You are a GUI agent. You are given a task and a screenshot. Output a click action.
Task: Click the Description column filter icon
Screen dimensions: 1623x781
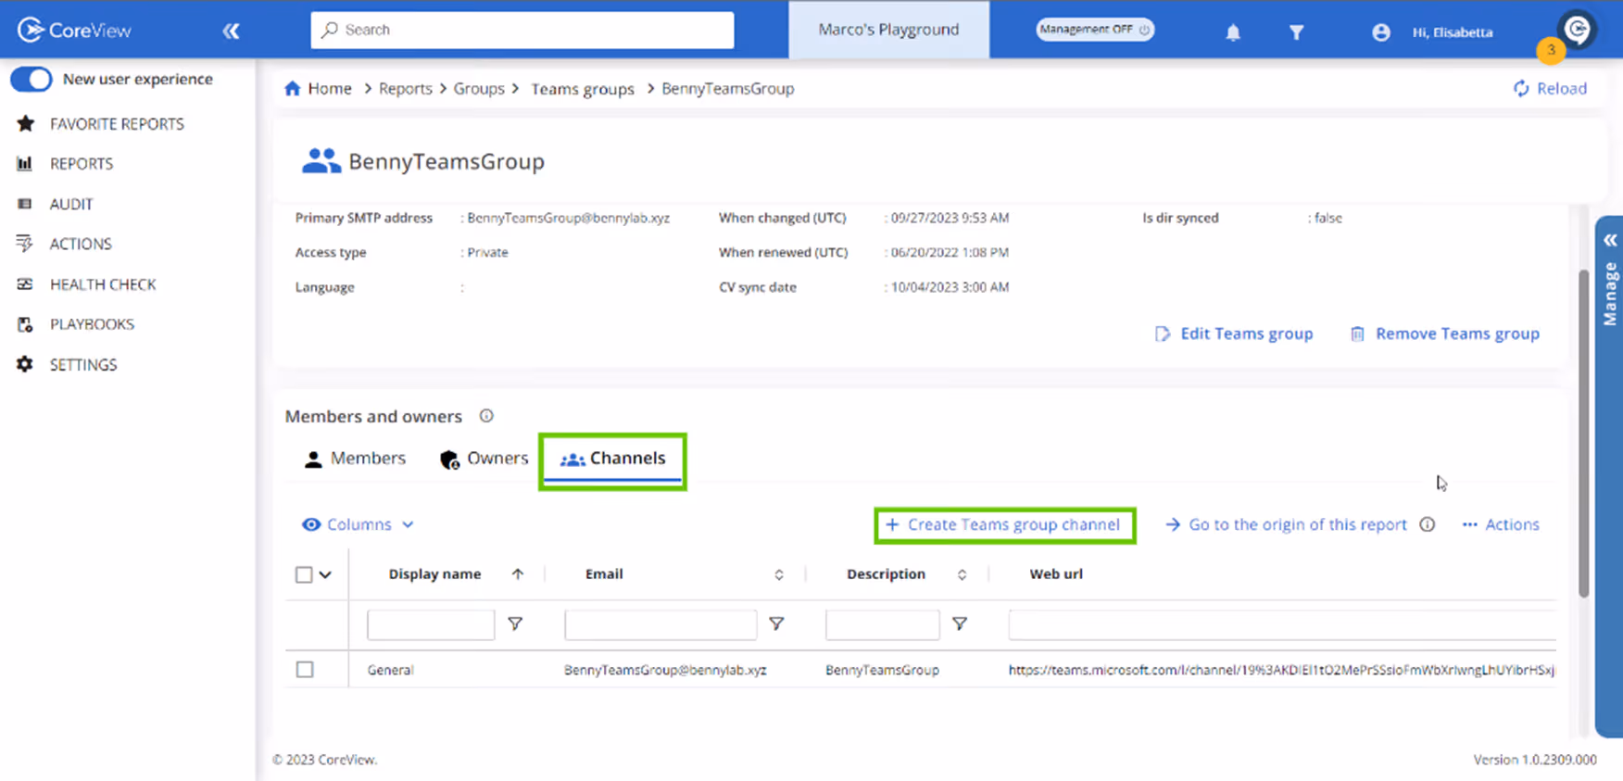point(960,624)
